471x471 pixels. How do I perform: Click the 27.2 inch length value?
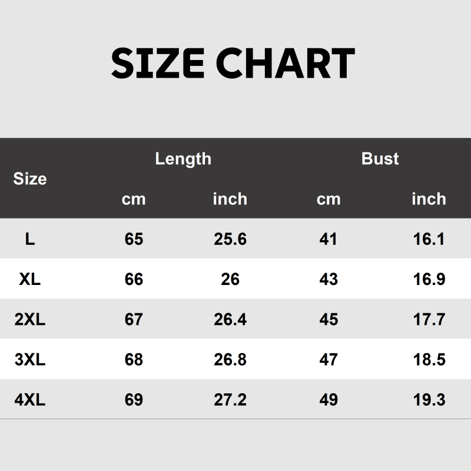[x=230, y=400]
